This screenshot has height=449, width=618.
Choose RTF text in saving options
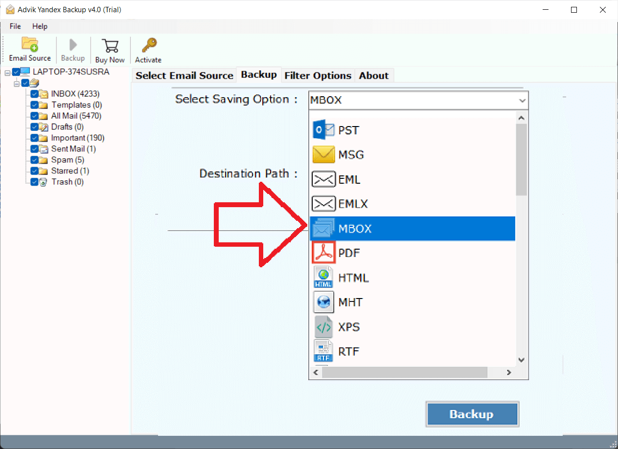pyautogui.click(x=349, y=351)
